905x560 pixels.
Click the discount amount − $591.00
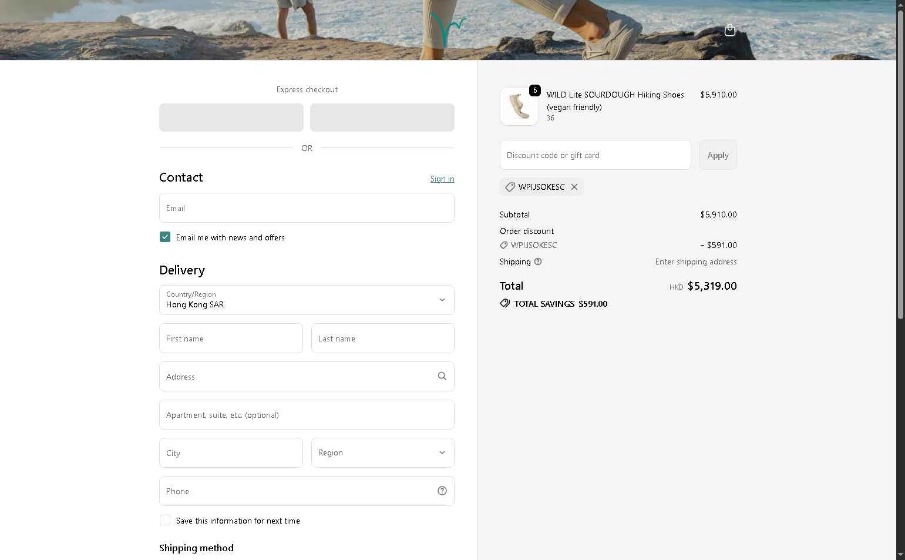click(718, 245)
